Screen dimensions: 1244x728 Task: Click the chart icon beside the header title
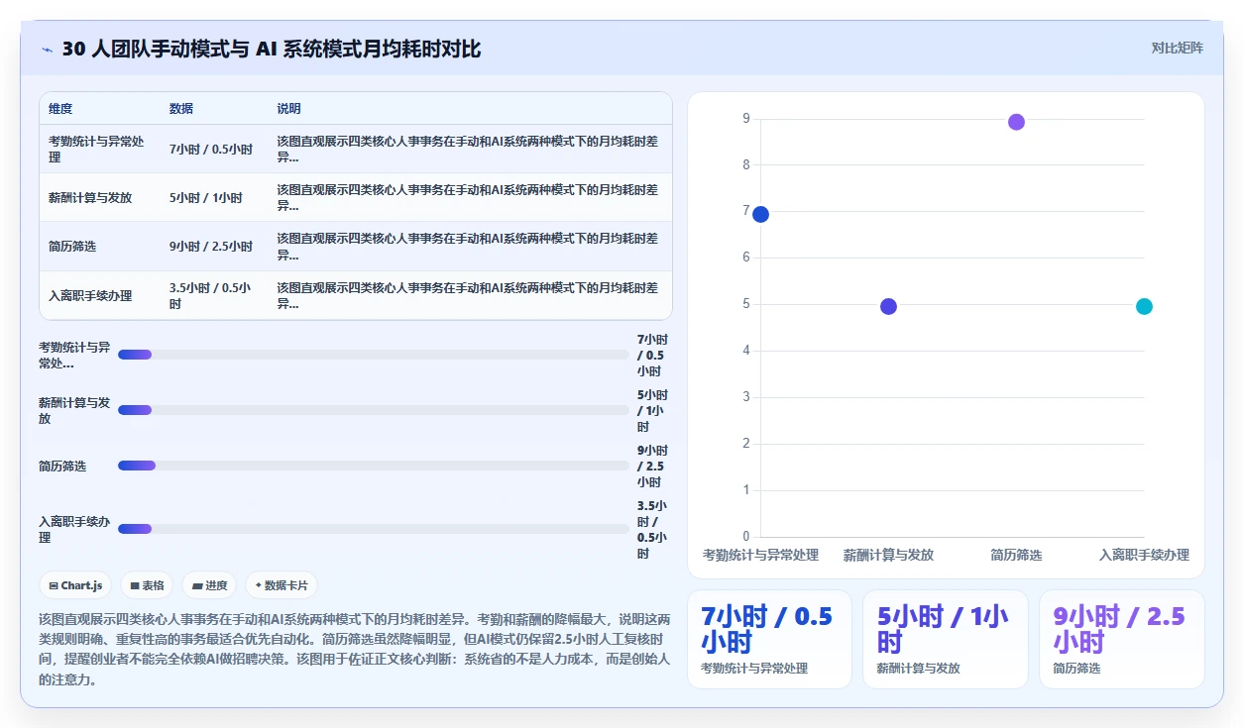tap(48, 50)
